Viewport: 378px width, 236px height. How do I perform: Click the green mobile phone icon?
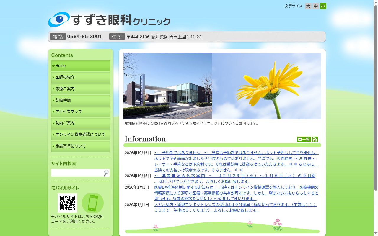tap(93, 203)
